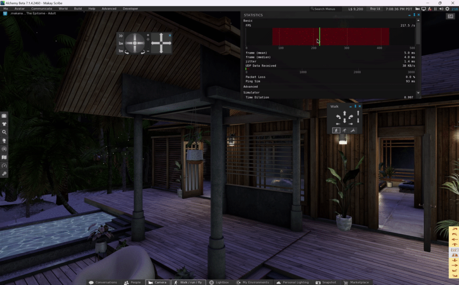459x285 pixels.
Task: Click turn right curved arrow in Walk panel
Action: pos(351,117)
